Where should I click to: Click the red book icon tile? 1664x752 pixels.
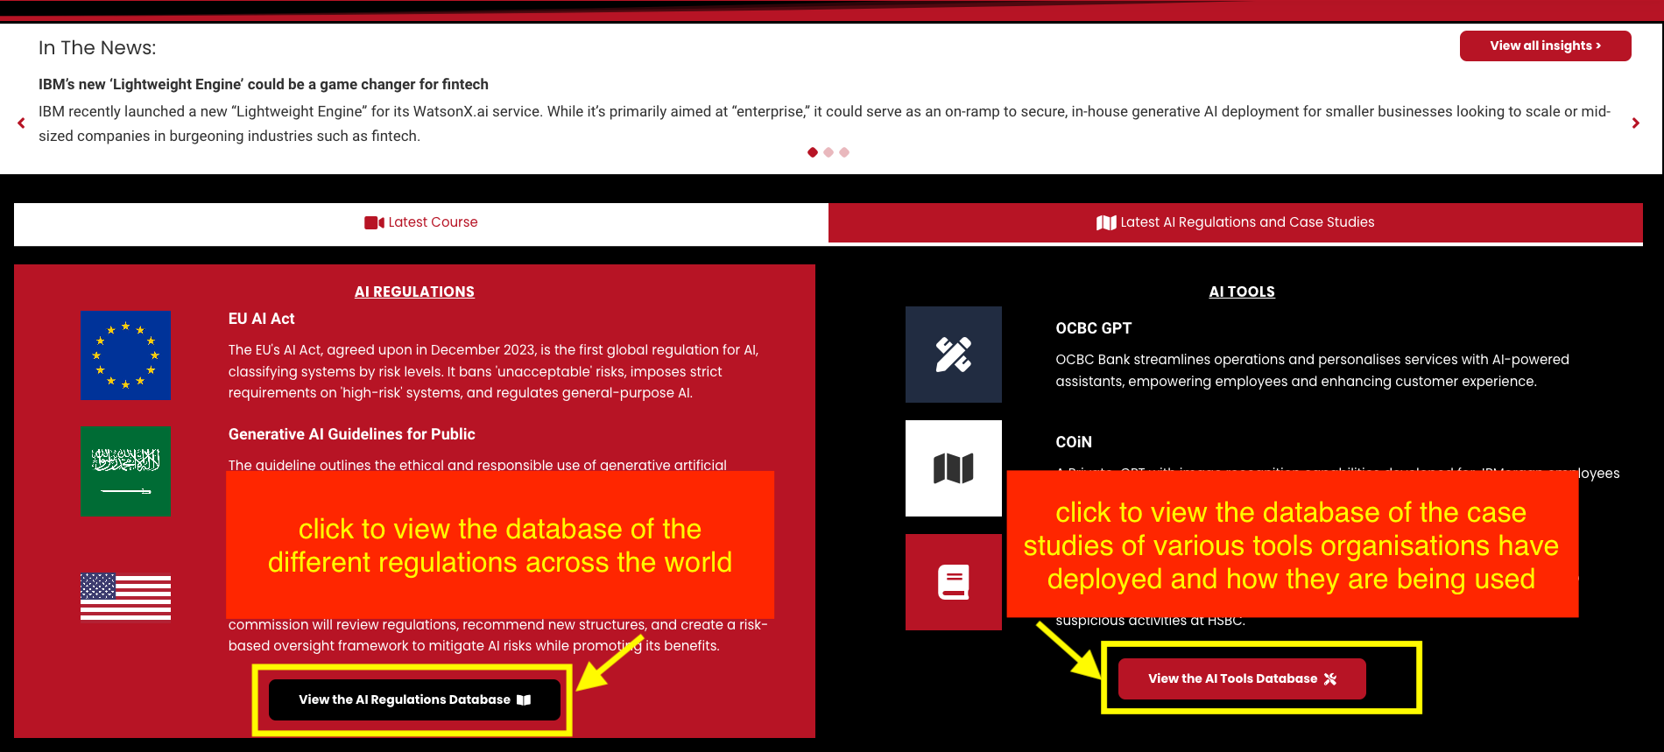coord(954,582)
